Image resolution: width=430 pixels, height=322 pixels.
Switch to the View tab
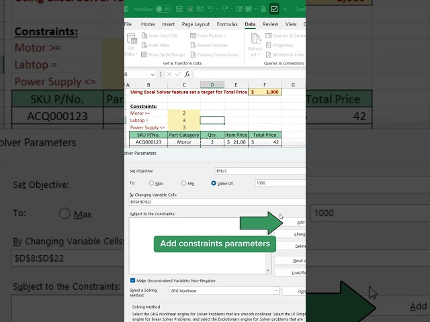click(x=291, y=24)
